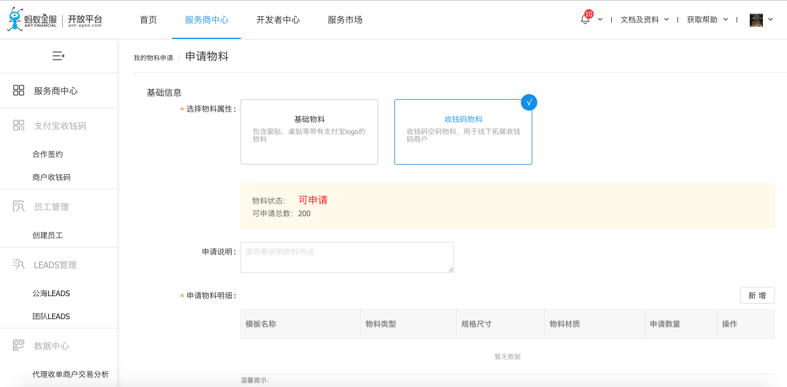Click the 服务商中心 grid icon
This screenshot has width=787, height=387.
coord(19,91)
